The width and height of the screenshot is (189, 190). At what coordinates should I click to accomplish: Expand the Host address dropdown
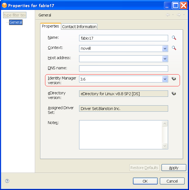(165, 59)
